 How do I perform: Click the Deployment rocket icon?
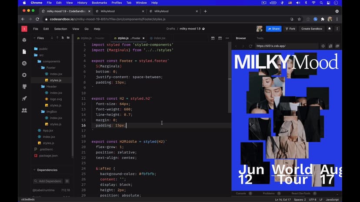(x=24, y=98)
